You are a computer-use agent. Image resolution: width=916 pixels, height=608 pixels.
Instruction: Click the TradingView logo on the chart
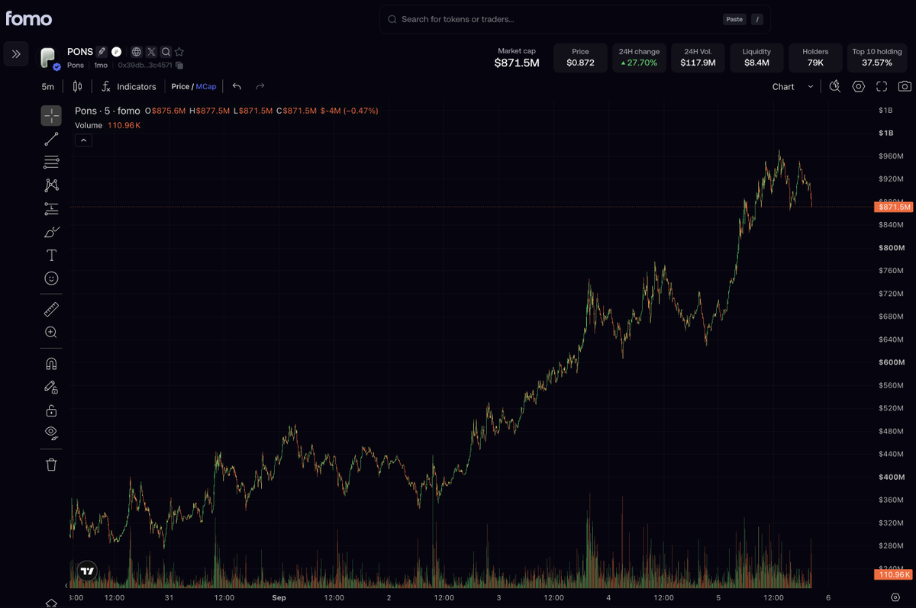pos(87,571)
